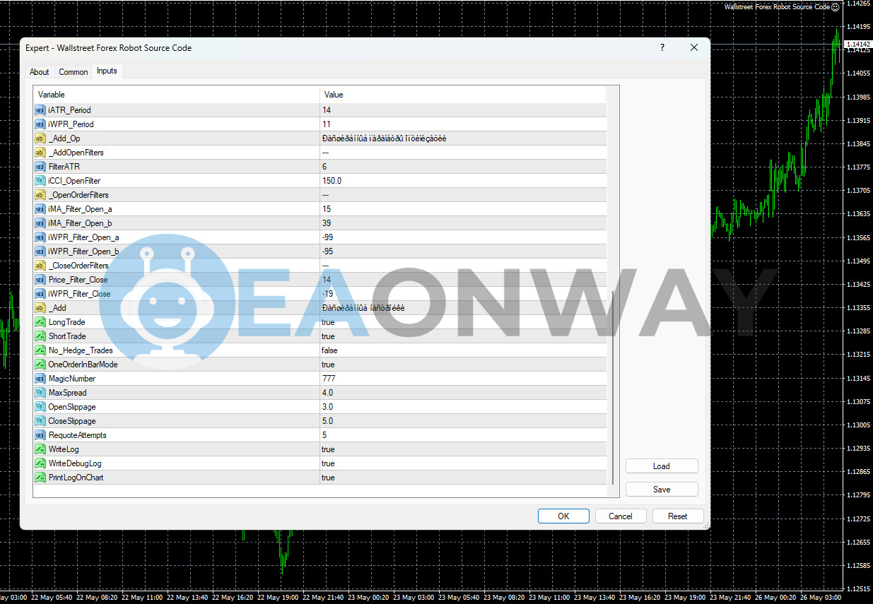The height and width of the screenshot is (604, 873).
Task: Open help with the question mark button
Action: (x=662, y=47)
